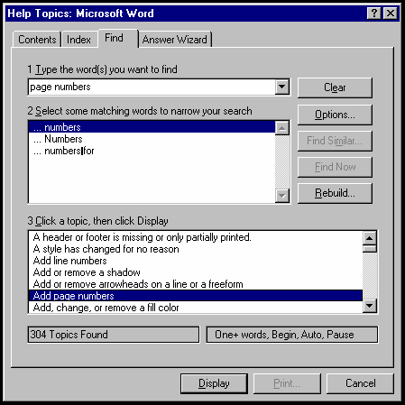Click the Rebuild... button
This screenshot has width=405, height=405.
pyautogui.click(x=335, y=193)
